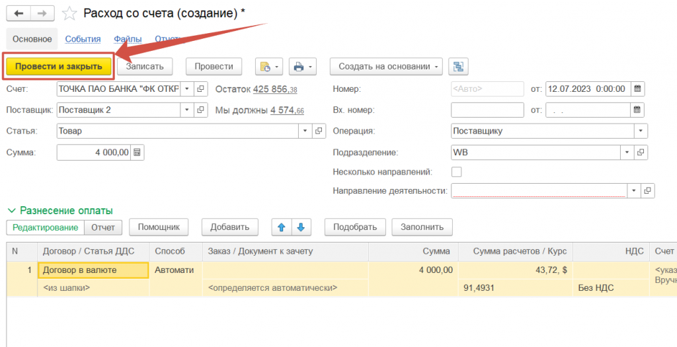Open the Файлы tab
The image size is (677, 347).
[127, 39]
